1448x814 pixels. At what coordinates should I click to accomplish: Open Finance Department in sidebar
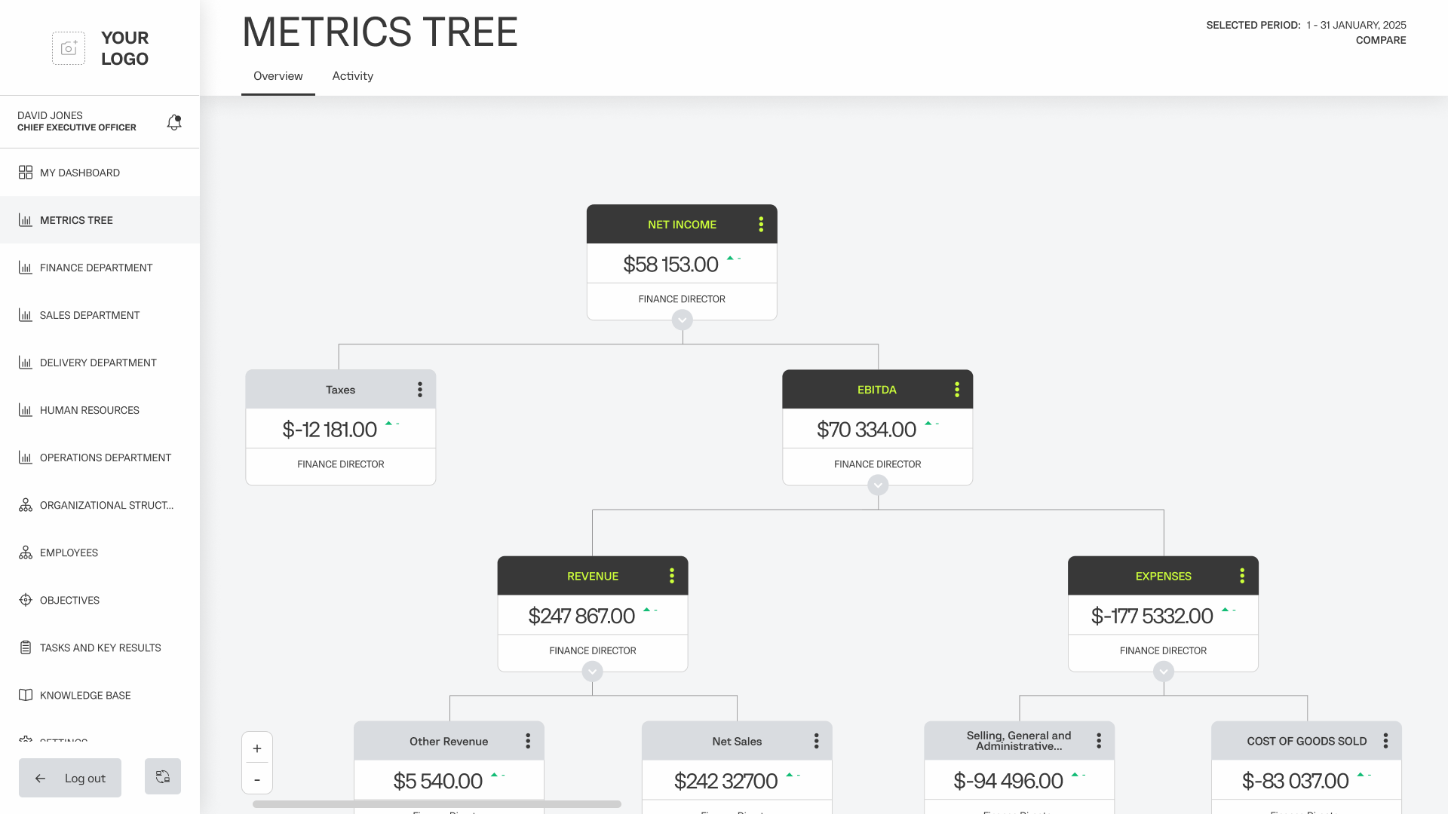[x=96, y=268]
